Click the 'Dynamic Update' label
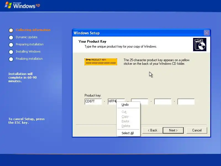 coord(27,37)
